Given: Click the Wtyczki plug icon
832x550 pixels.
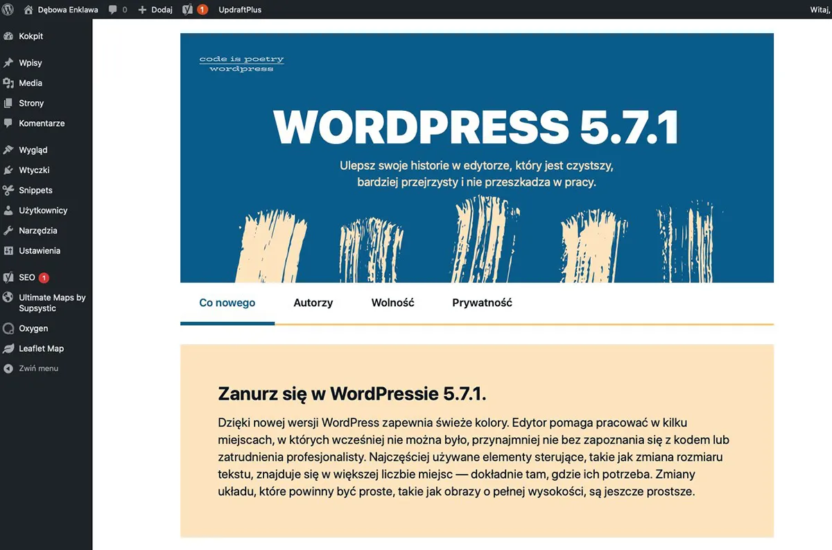Looking at the screenshot, I should [8, 170].
